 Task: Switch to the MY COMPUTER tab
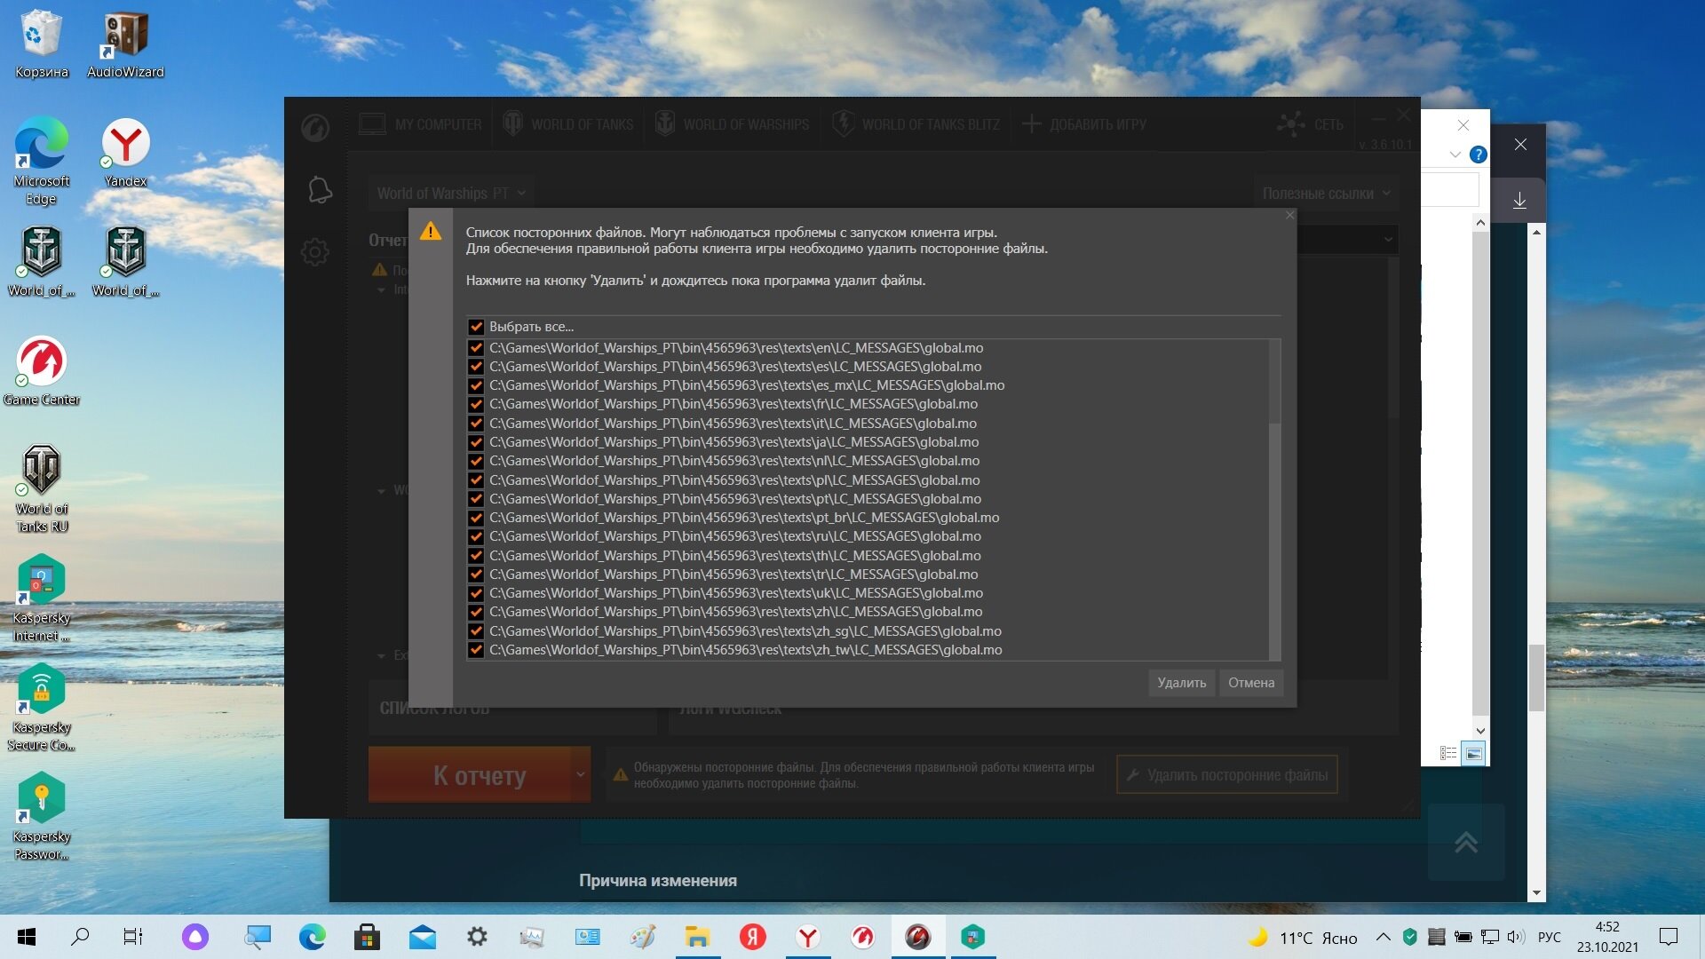click(x=421, y=124)
